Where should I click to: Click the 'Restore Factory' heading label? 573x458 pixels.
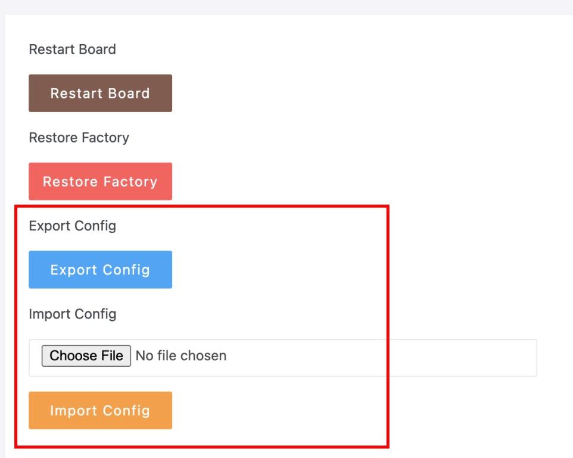pyautogui.click(x=79, y=138)
